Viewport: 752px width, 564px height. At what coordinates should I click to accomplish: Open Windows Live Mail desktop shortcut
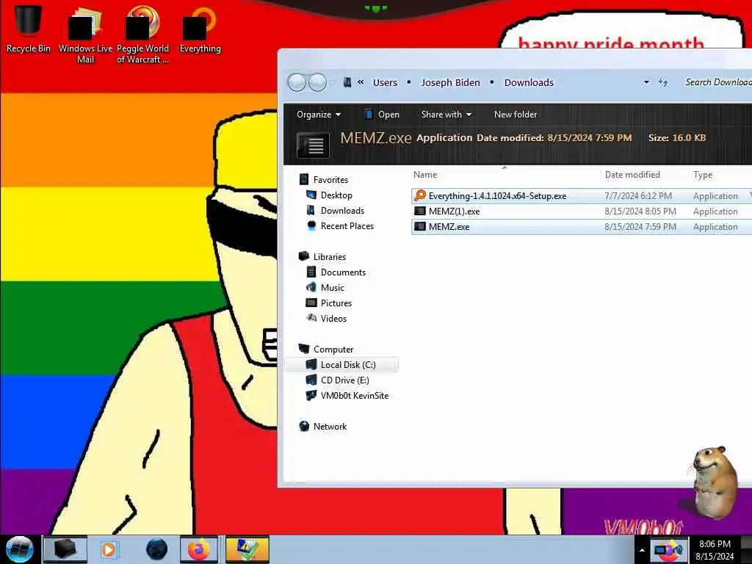[x=85, y=36]
